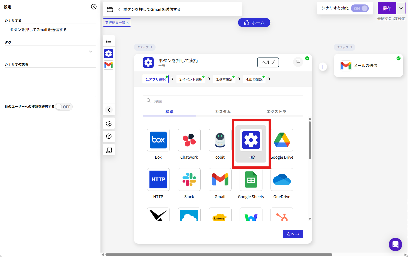
Task: Click the app list vertical scrollbar
Action: [310, 140]
